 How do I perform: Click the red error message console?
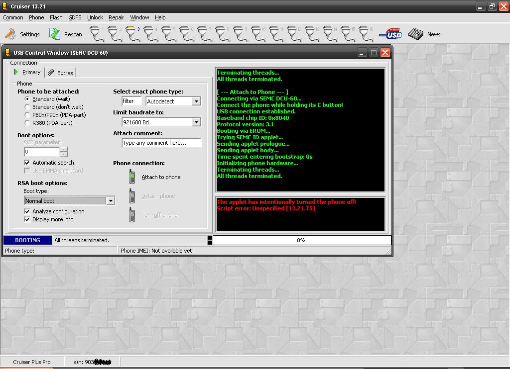(300, 214)
